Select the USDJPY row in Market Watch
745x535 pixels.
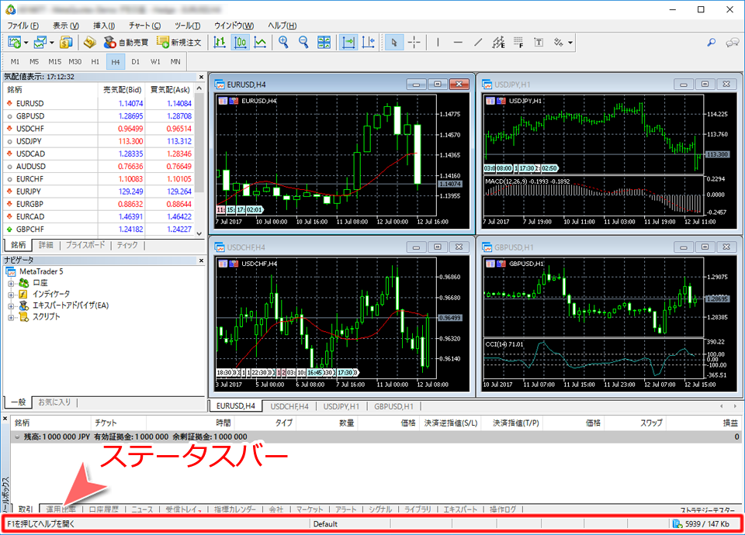click(x=99, y=141)
